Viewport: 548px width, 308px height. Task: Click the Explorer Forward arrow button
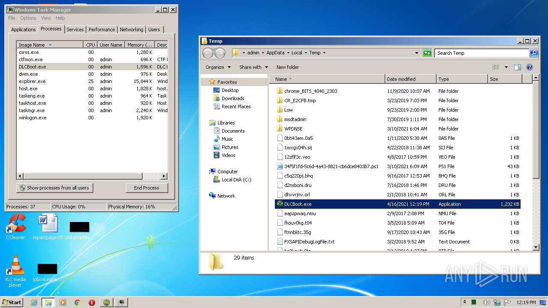[220, 53]
